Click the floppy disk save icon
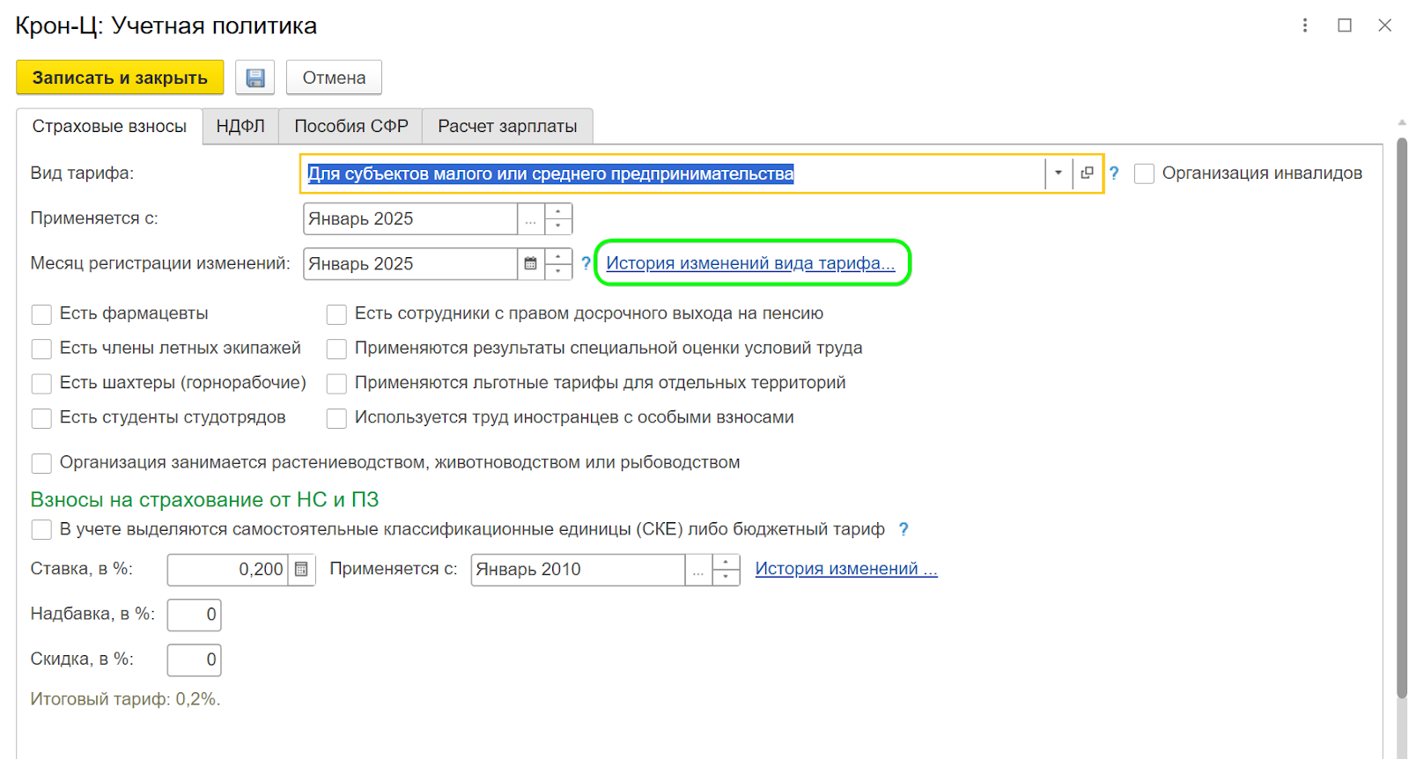 (x=255, y=77)
